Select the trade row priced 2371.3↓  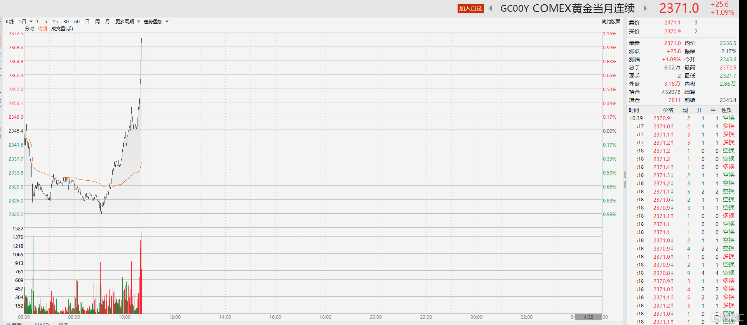pos(683,175)
